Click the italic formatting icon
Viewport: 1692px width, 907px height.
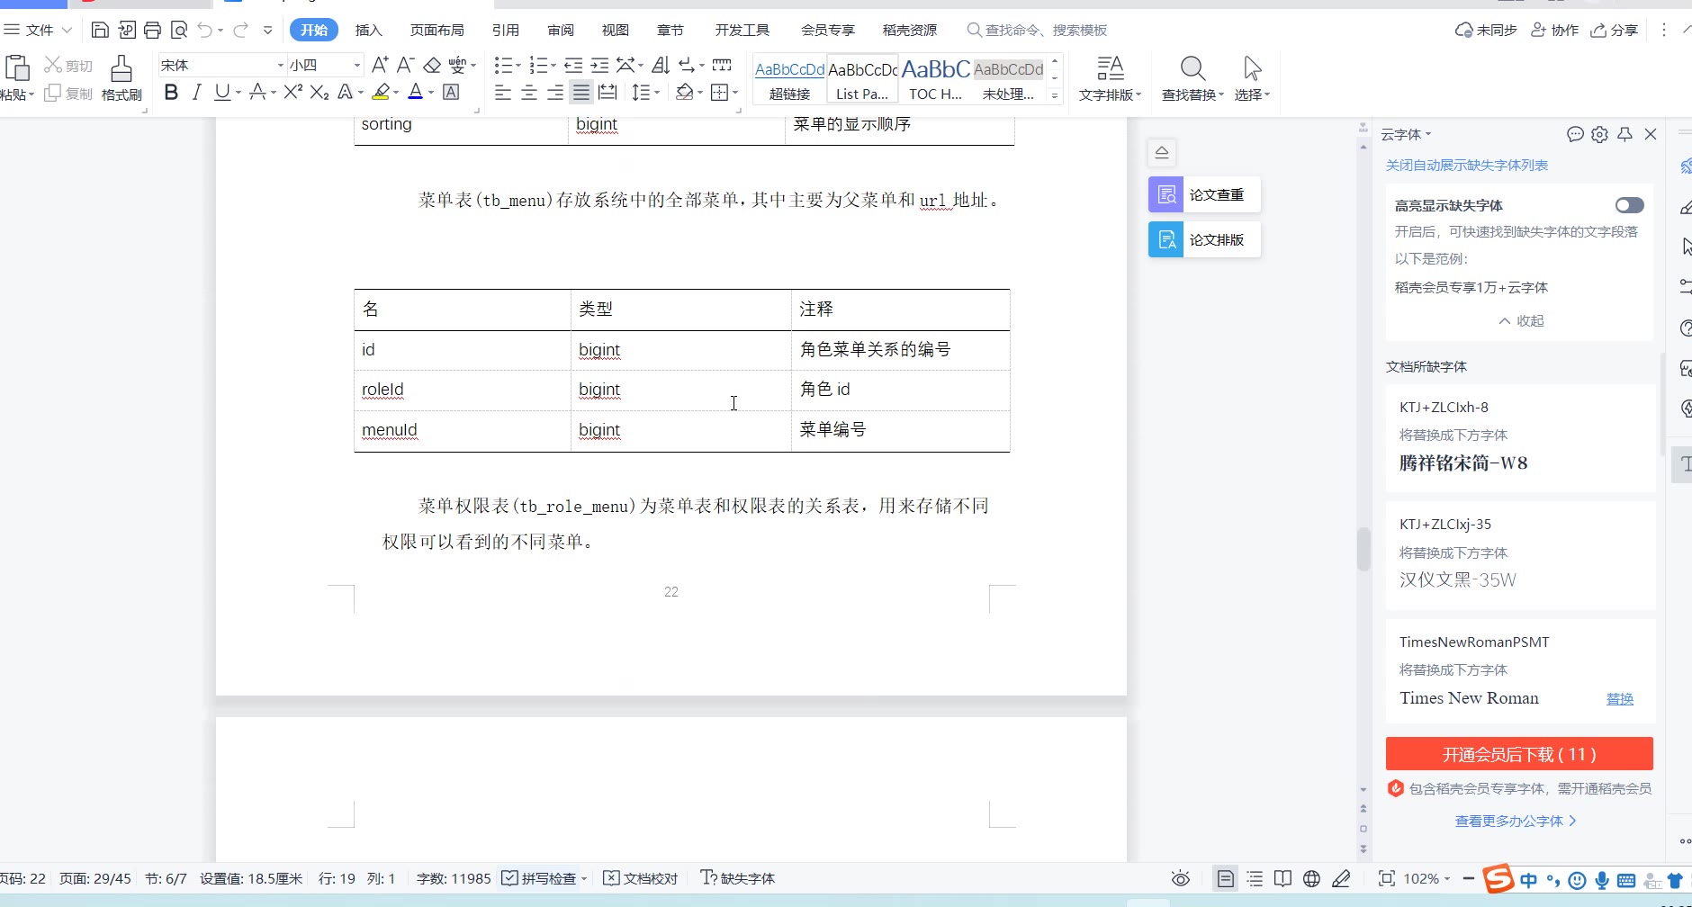coord(196,93)
